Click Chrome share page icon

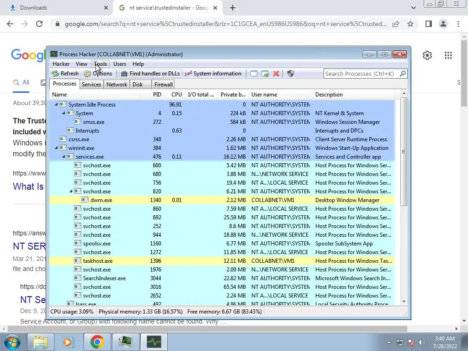tap(396, 24)
